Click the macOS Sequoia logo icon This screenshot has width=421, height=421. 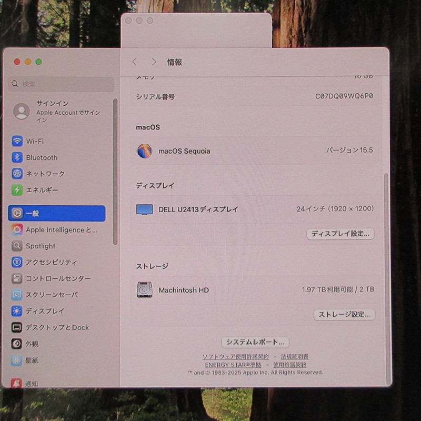pos(144,151)
